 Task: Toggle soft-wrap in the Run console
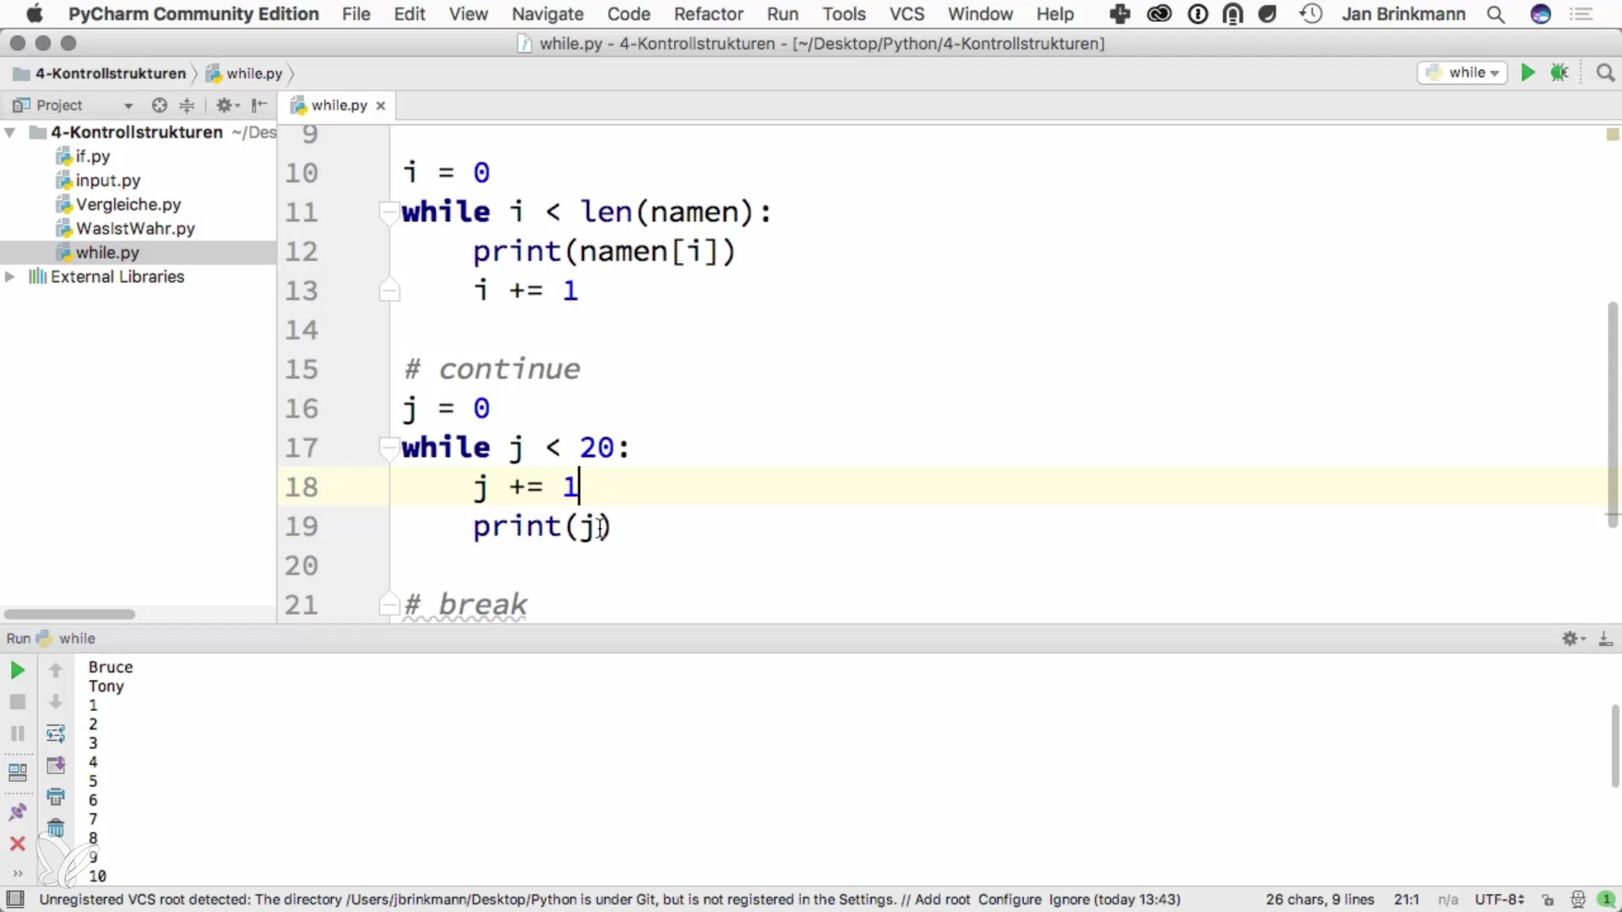click(56, 733)
